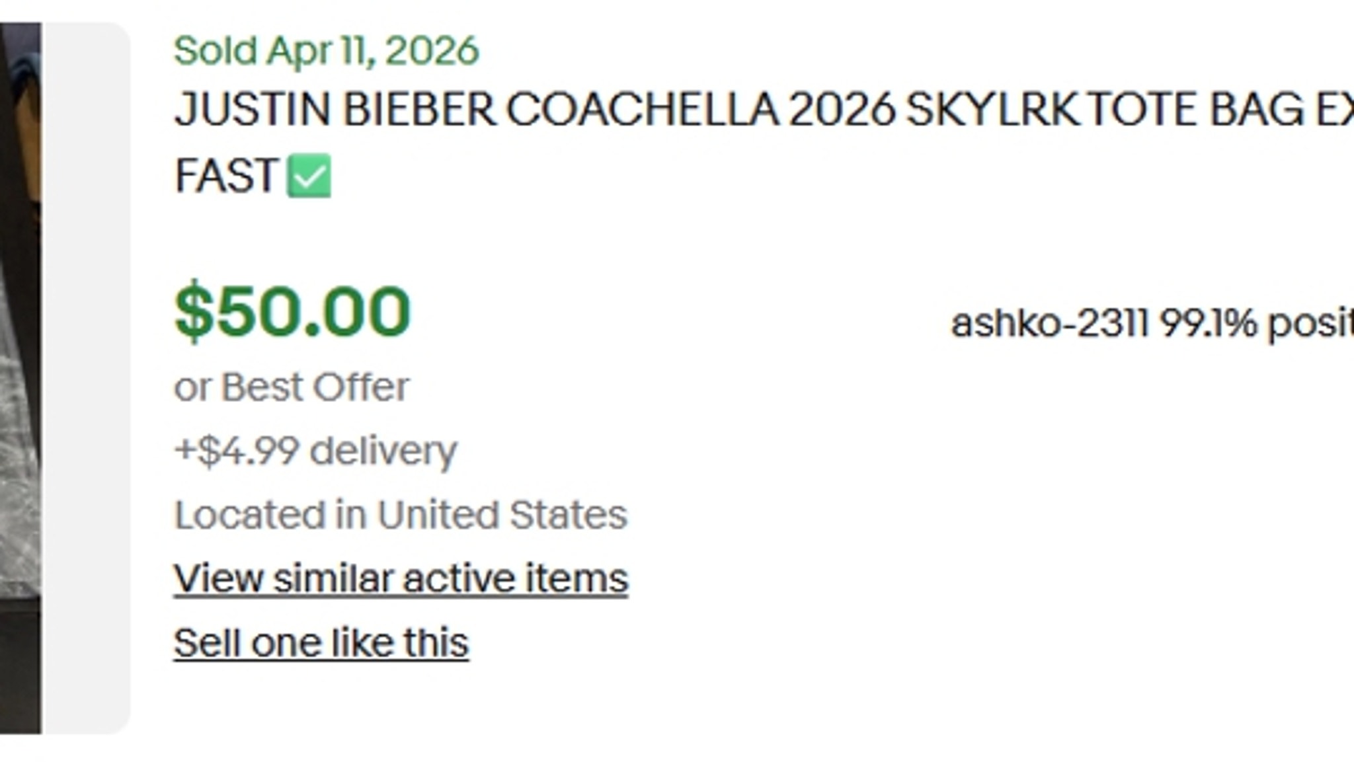Image resolution: width=1354 pixels, height=762 pixels.
Task: Click the word COACHELLA in the title
Action: [x=642, y=110]
